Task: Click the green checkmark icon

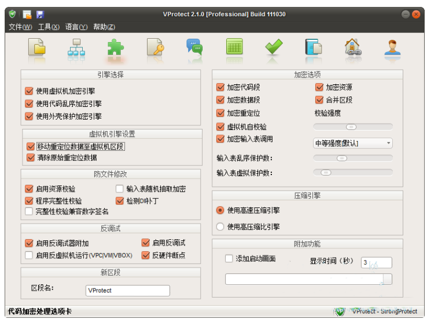Action: click(274, 46)
